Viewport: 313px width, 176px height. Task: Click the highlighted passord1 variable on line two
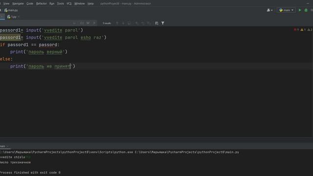pyautogui.click(x=10, y=38)
